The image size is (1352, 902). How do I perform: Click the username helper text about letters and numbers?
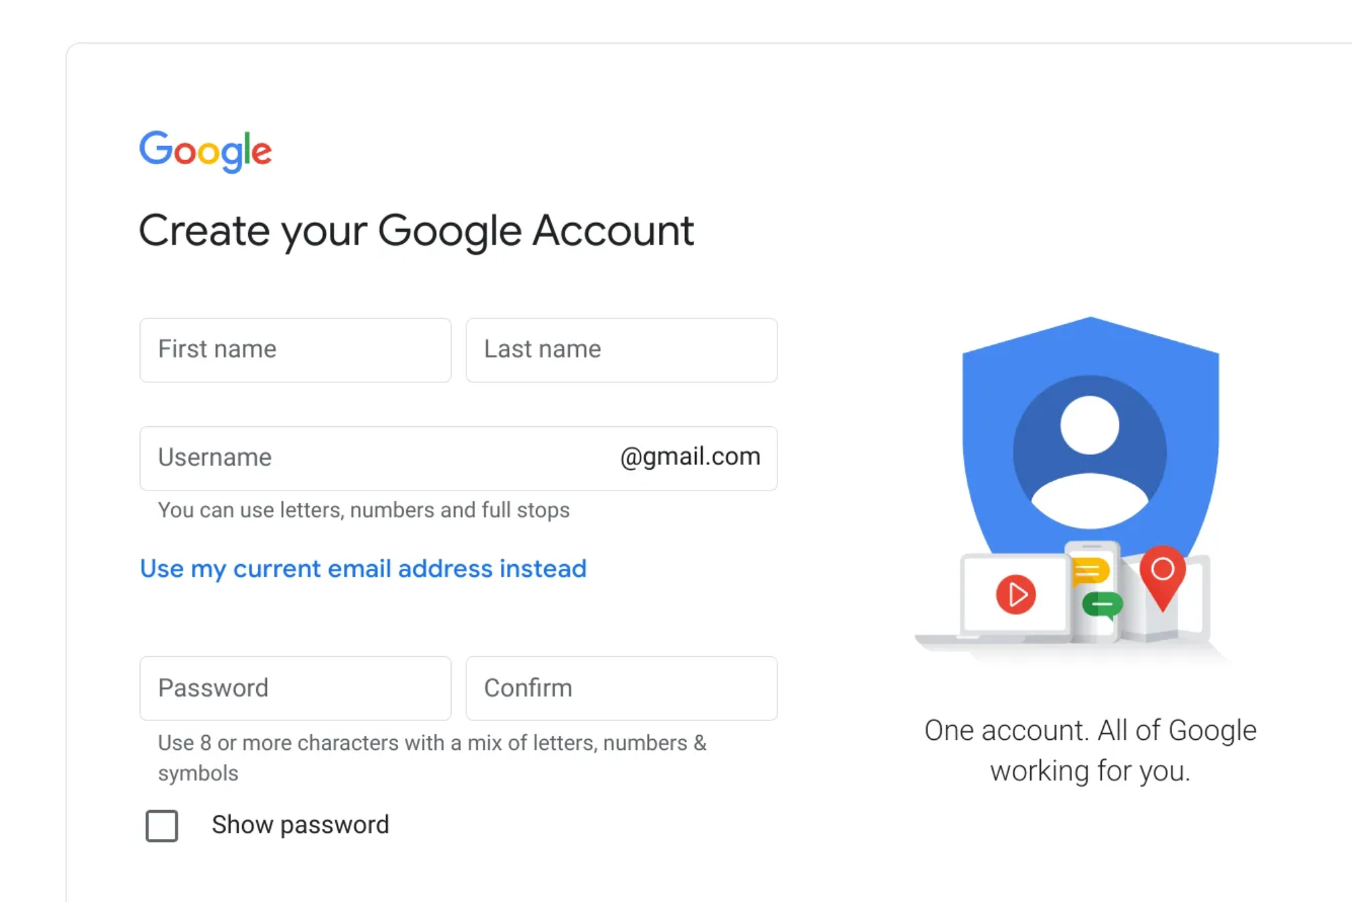tap(364, 510)
